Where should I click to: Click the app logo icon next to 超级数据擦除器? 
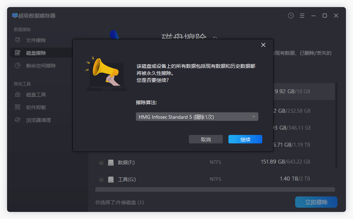click(14, 16)
